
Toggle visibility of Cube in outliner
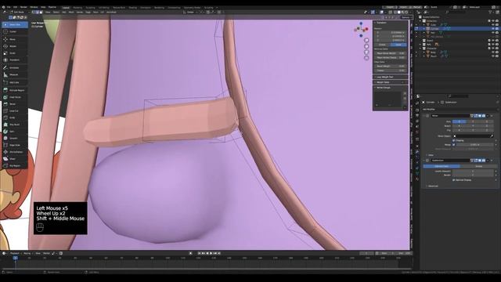(493, 24)
